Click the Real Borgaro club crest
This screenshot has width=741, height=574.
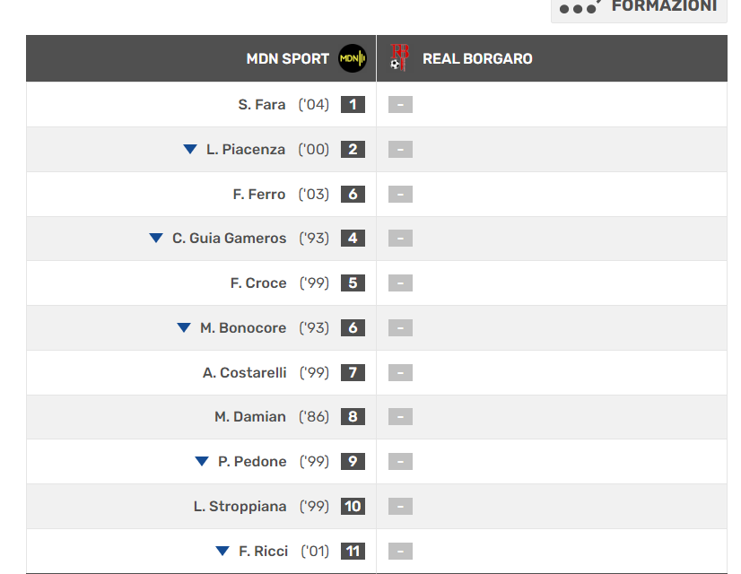[399, 58]
